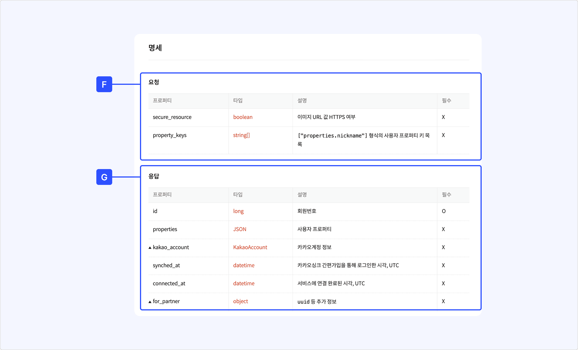Screen dimensions: 578x350
Task: Expand the for_partner row triangle
Action: pyautogui.click(x=150, y=302)
